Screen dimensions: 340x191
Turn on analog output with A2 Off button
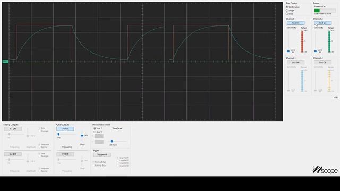13,154
